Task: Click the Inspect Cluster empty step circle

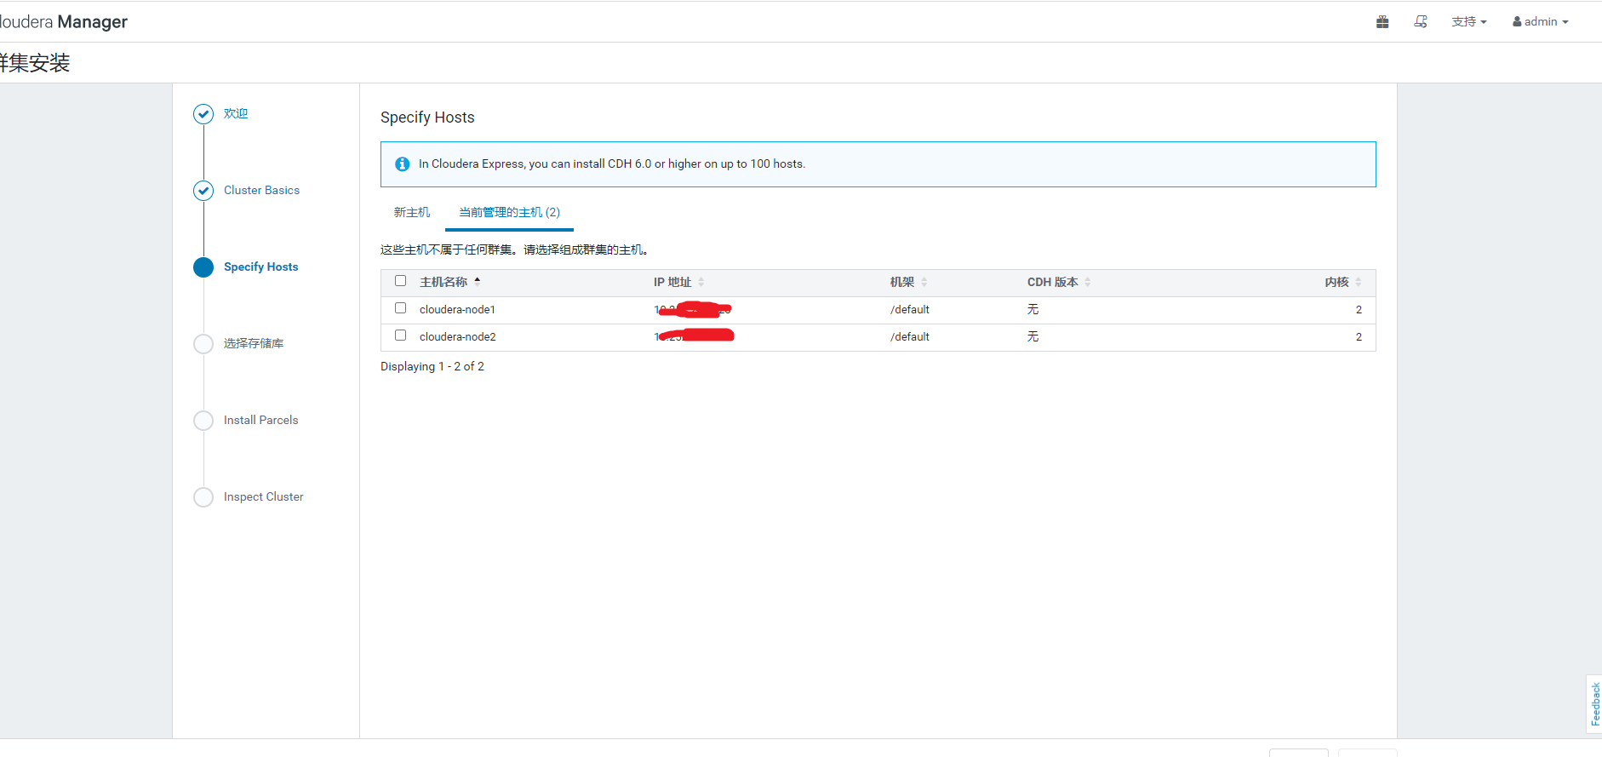Action: click(203, 497)
